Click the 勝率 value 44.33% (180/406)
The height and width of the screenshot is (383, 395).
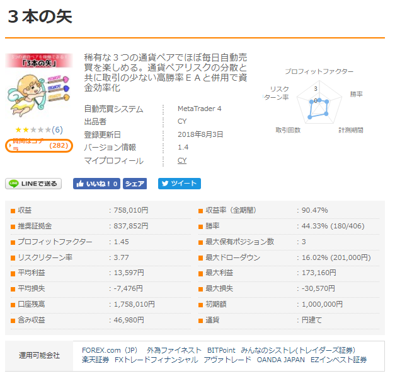click(333, 226)
